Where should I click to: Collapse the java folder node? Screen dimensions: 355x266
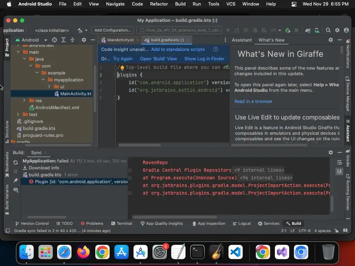(25, 59)
